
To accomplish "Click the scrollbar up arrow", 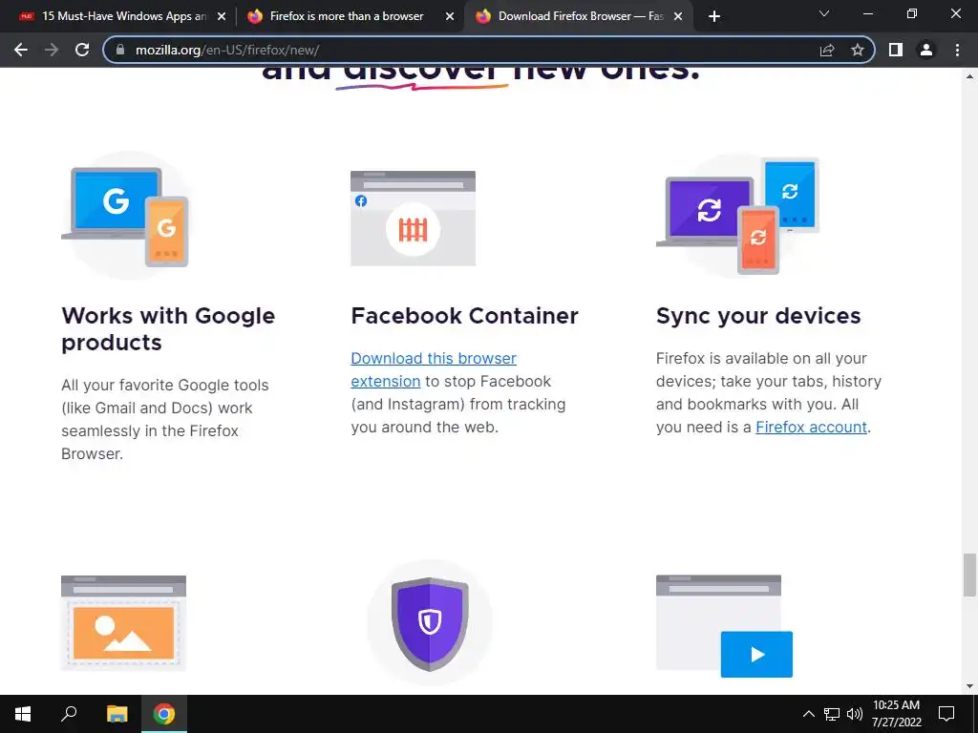I will [x=969, y=76].
